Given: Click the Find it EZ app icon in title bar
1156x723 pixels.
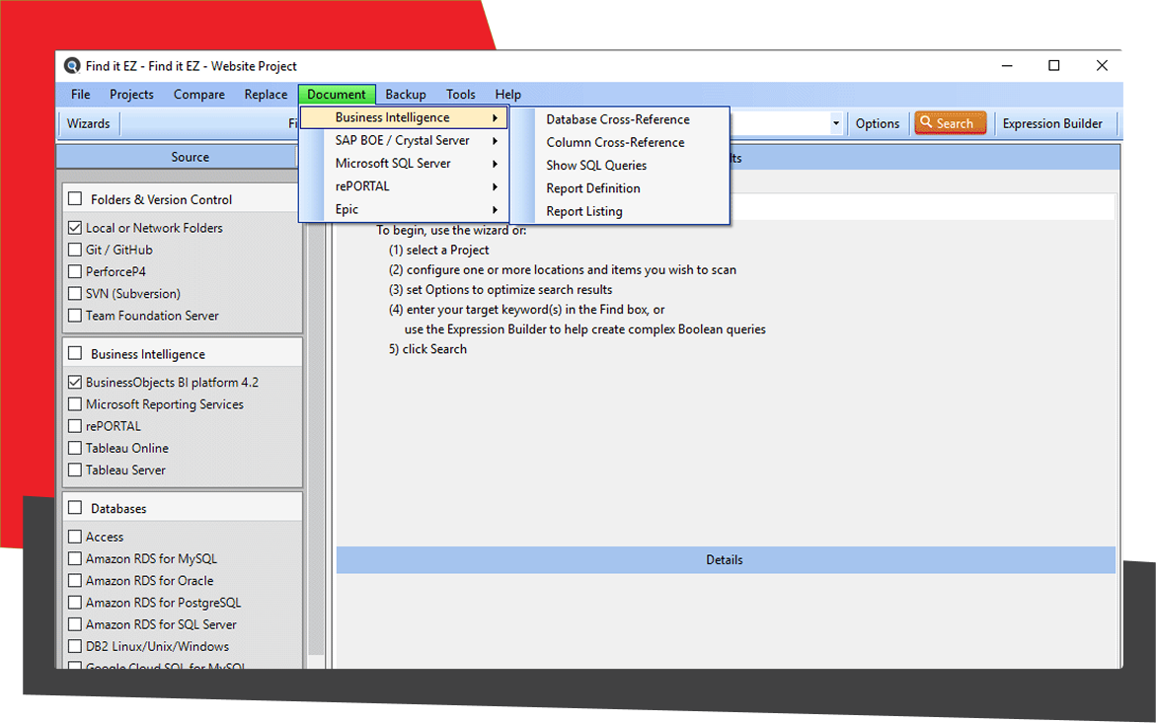Looking at the screenshot, I should click(71, 65).
